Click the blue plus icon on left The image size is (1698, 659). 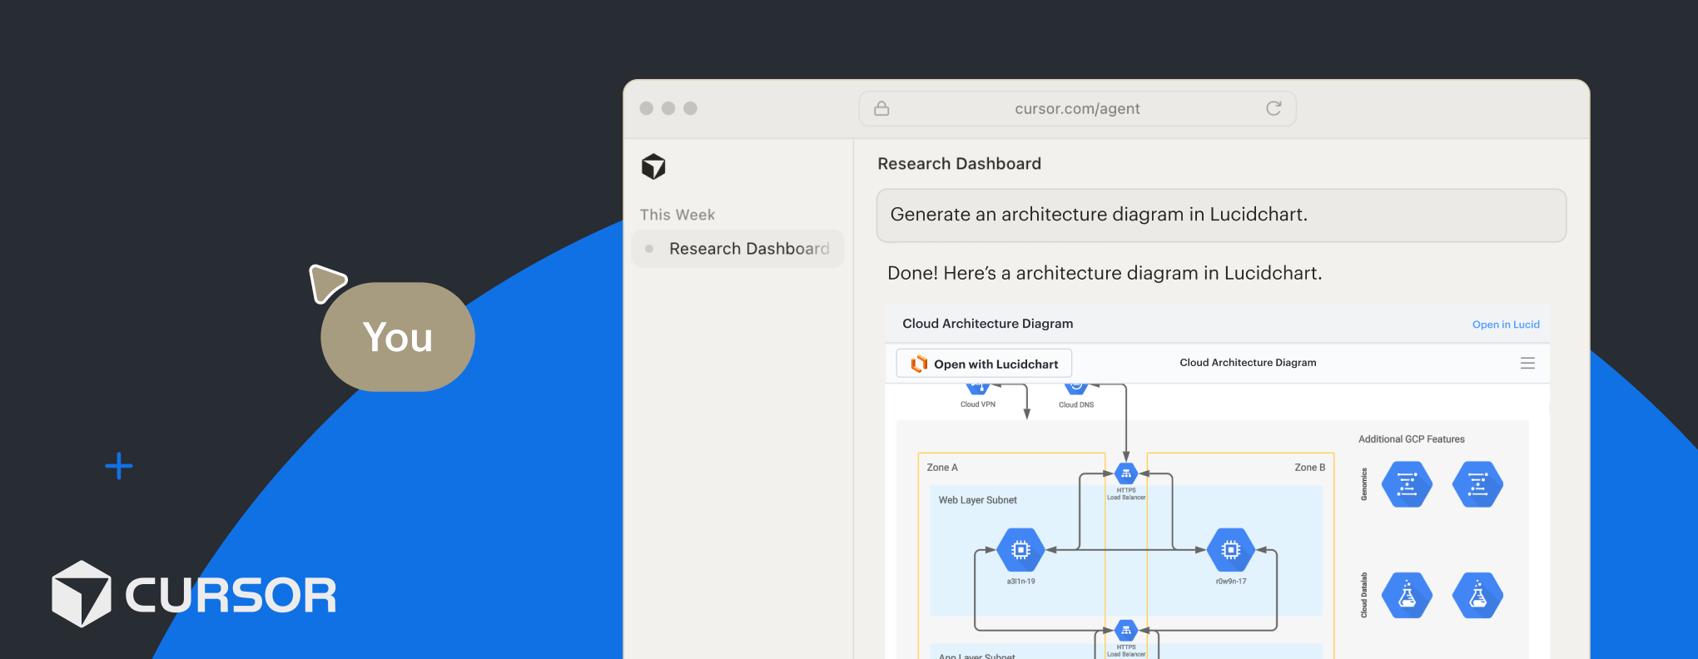click(x=119, y=466)
